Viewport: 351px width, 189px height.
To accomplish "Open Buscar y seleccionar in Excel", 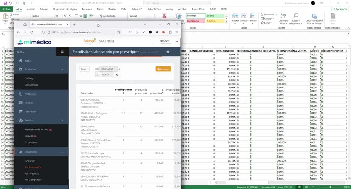I will (x=295, y=19).
